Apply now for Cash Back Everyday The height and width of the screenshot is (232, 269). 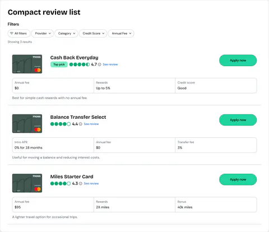(238, 61)
